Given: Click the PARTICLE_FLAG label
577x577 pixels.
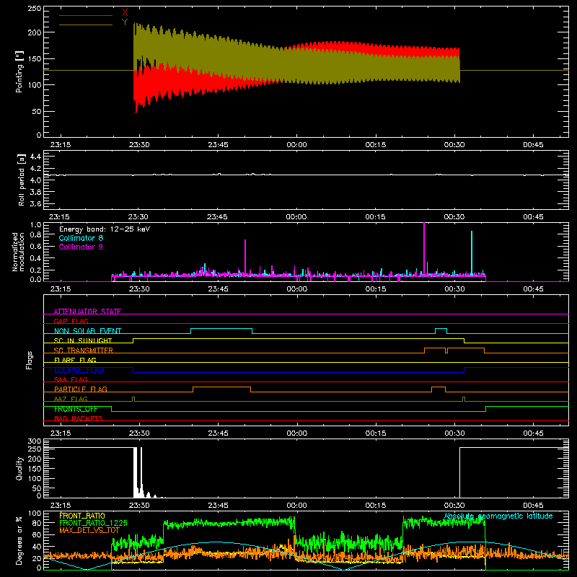Looking at the screenshot, I should (81, 389).
